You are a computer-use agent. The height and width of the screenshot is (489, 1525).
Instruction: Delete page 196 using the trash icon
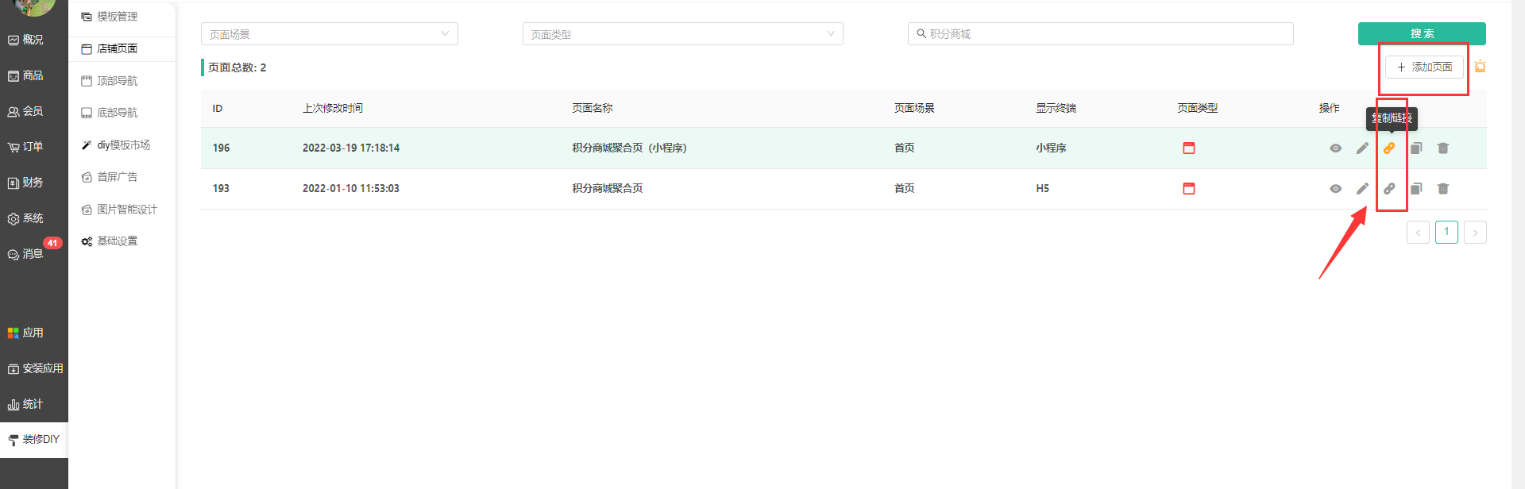click(1443, 148)
